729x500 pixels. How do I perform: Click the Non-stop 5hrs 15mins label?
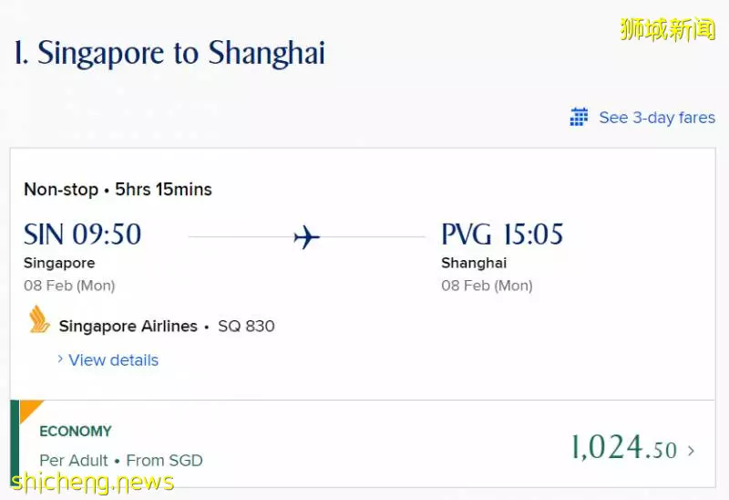coord(118,190)
